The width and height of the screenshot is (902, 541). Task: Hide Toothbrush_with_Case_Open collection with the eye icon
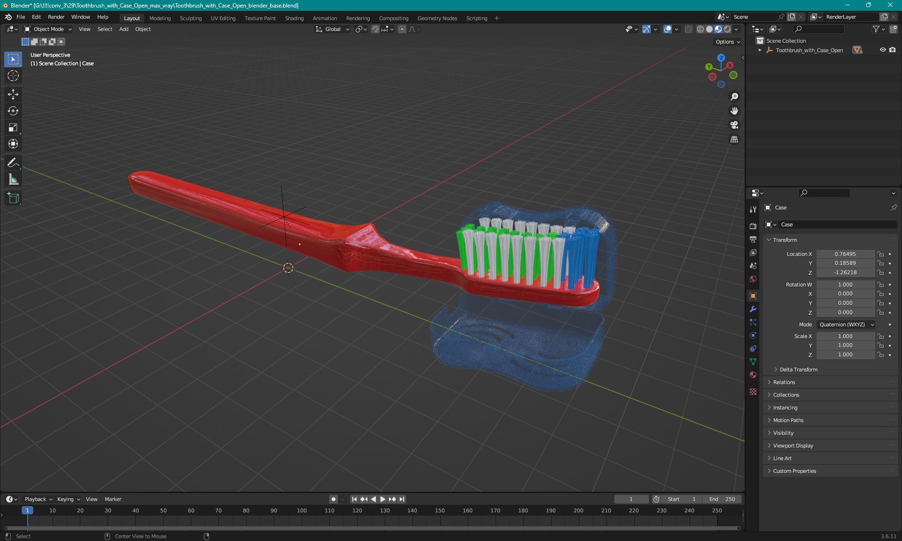pyautogui.click(x=882, y=50)
